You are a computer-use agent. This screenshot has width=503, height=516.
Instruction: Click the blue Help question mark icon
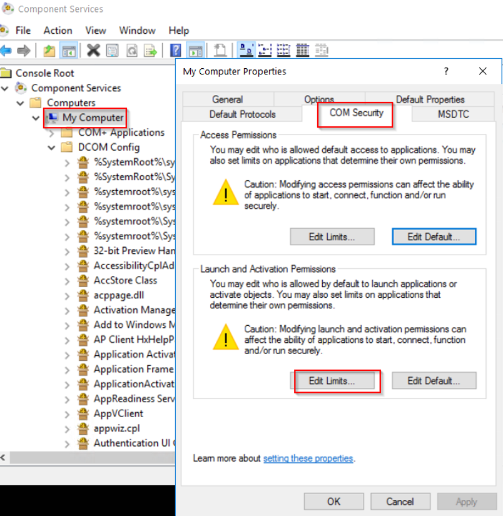(175, 51)
